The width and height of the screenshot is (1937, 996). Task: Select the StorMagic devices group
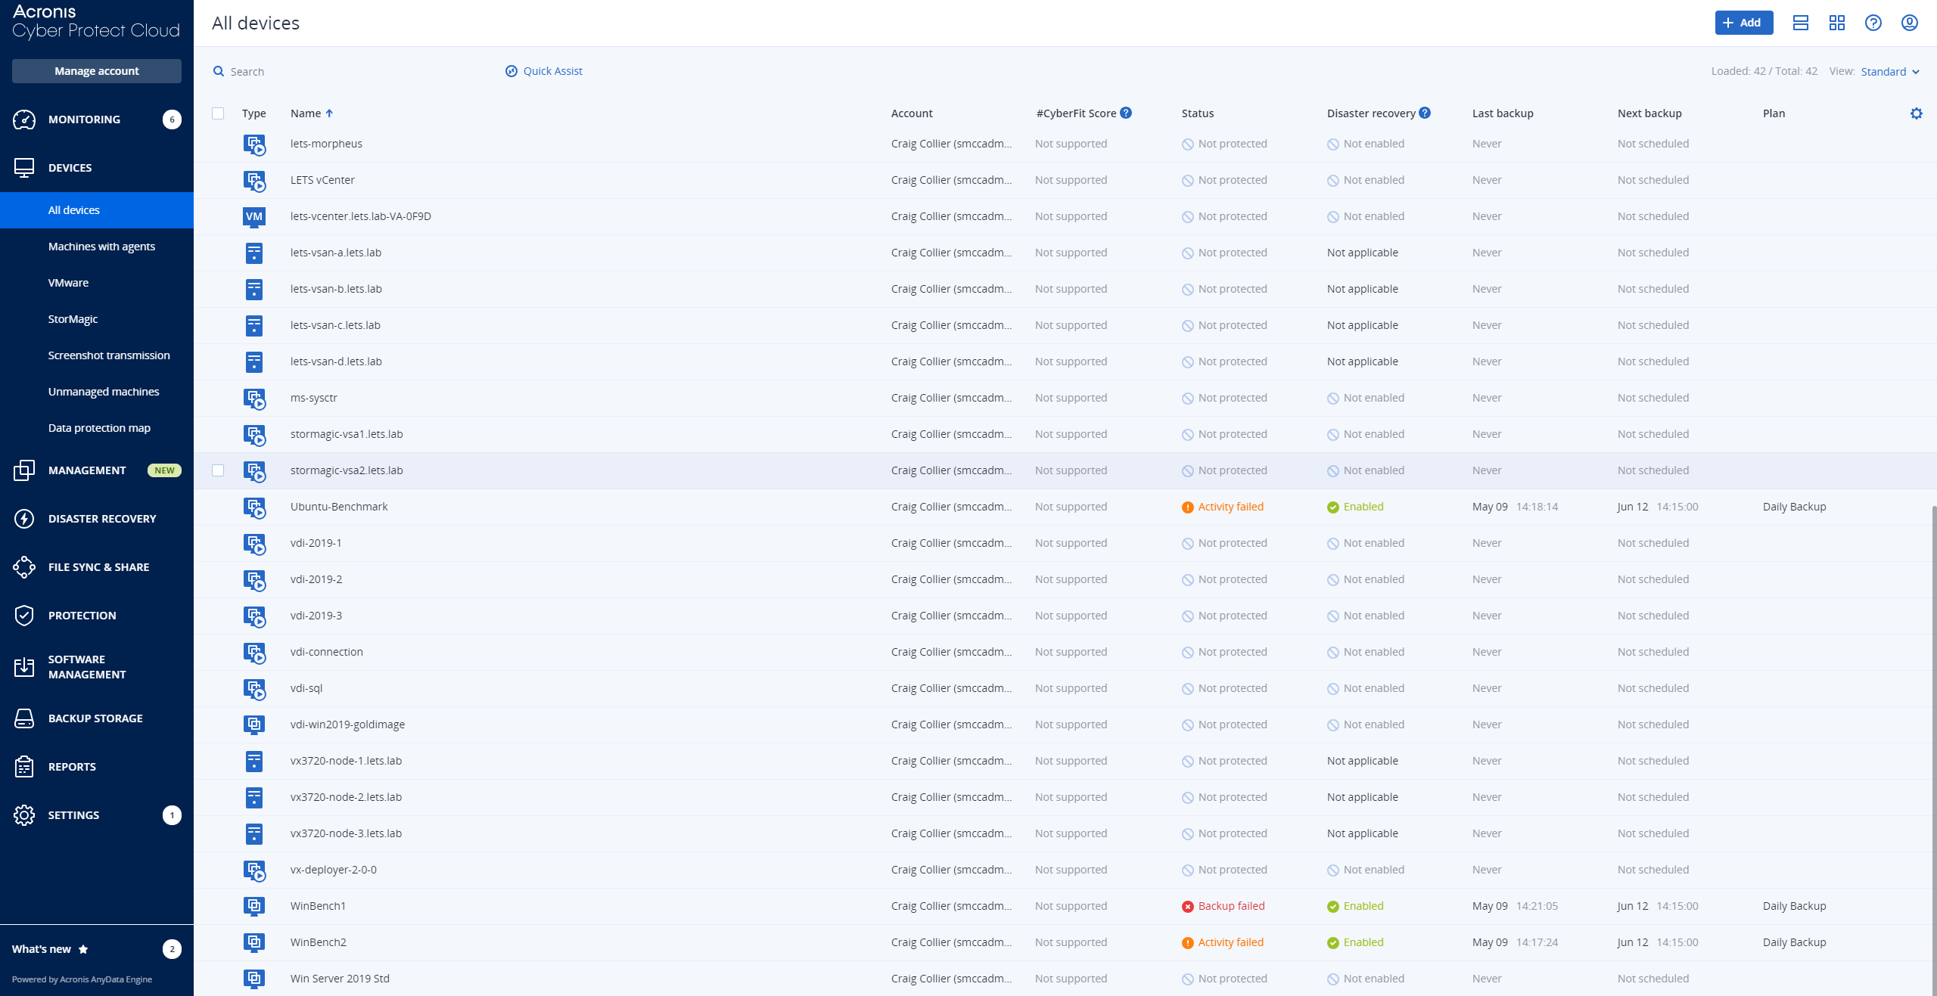click(x=73, y=319)
